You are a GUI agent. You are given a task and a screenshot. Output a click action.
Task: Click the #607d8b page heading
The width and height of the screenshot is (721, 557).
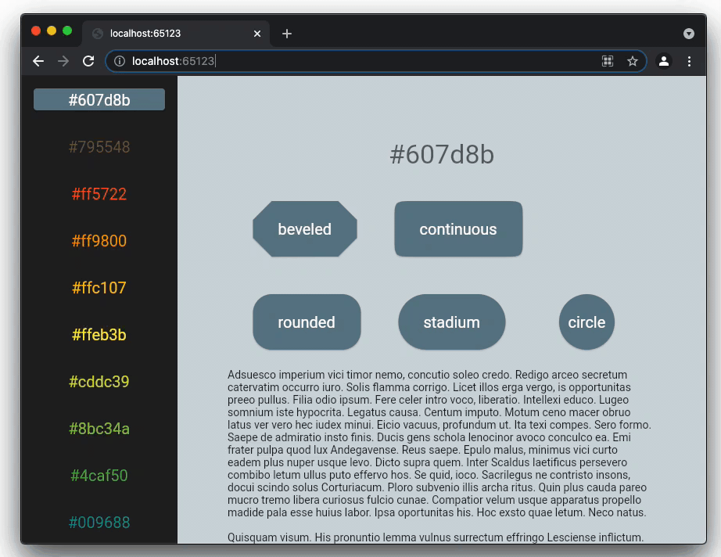(442, 154)
